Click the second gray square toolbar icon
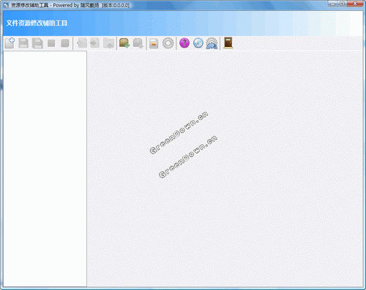This screenshot has width=366, height=290. 65,43
